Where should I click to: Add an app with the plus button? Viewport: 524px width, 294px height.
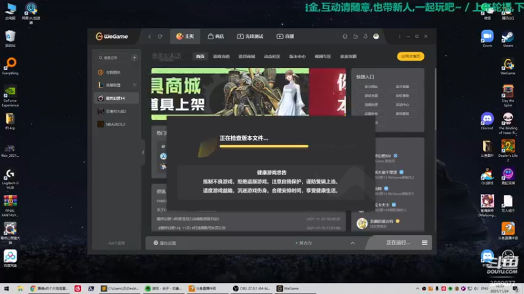pyautogui.click(x=134, y=57)
